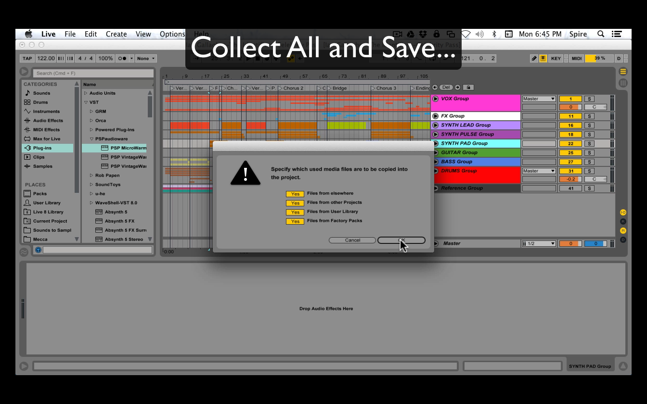The image size is (647, 404).
Task: Toggle 'Files from User Library' Yes button
Action: click(295, 212)
